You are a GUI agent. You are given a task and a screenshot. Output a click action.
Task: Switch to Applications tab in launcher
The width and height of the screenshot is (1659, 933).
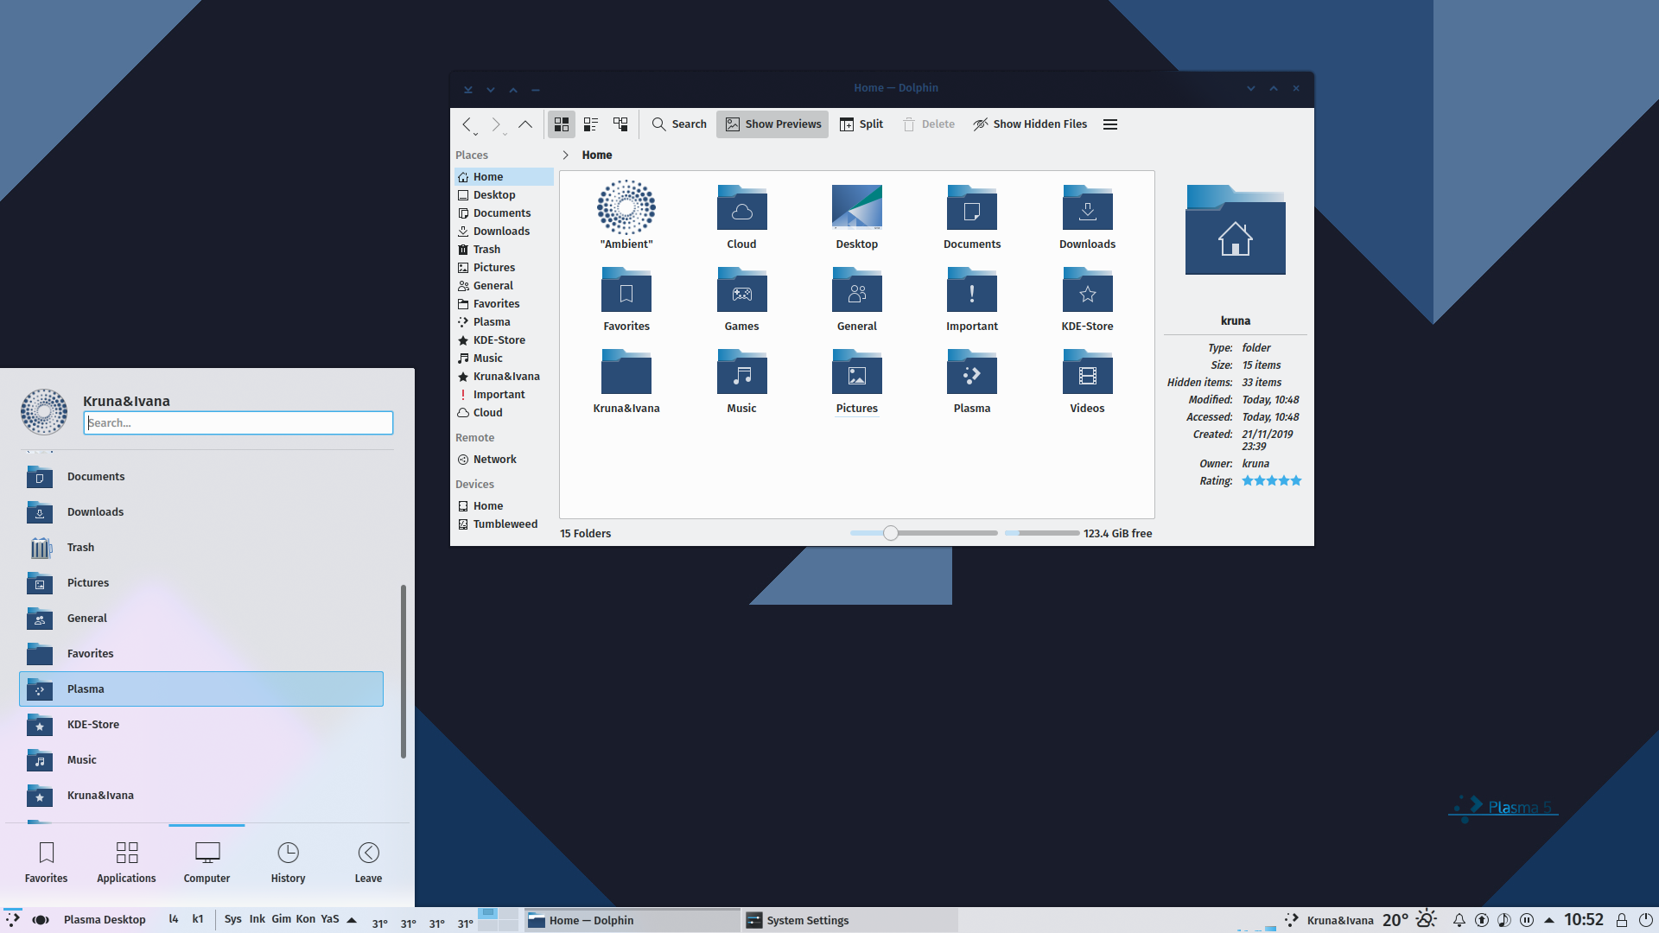pos(126,863)
